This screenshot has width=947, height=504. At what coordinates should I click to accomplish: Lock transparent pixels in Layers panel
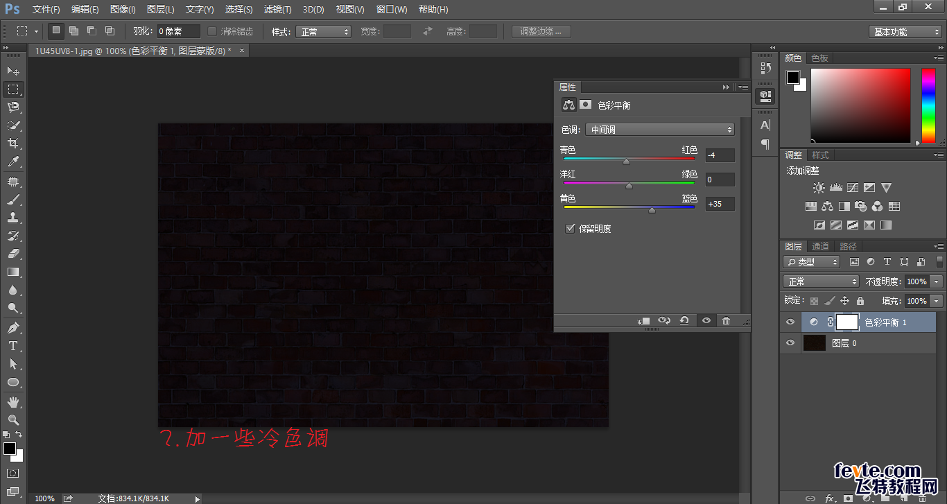(x=815, y=301)
